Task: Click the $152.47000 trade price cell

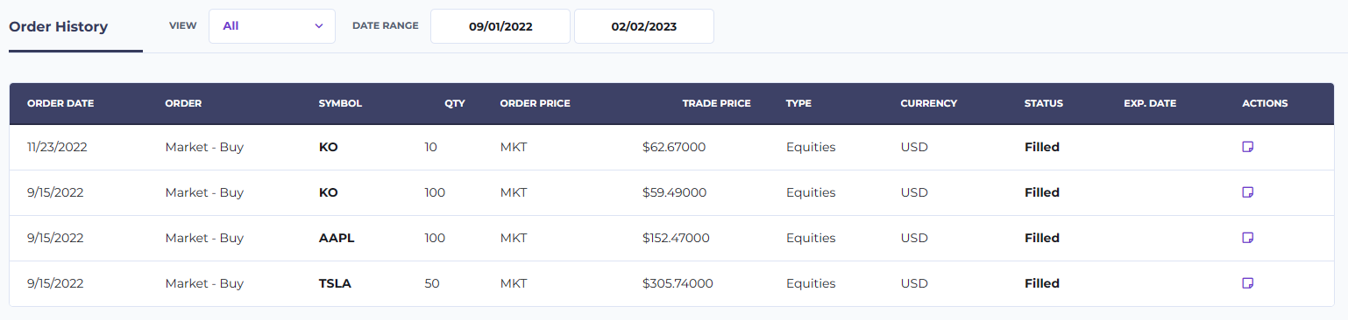Action: [x=676, y=238]
